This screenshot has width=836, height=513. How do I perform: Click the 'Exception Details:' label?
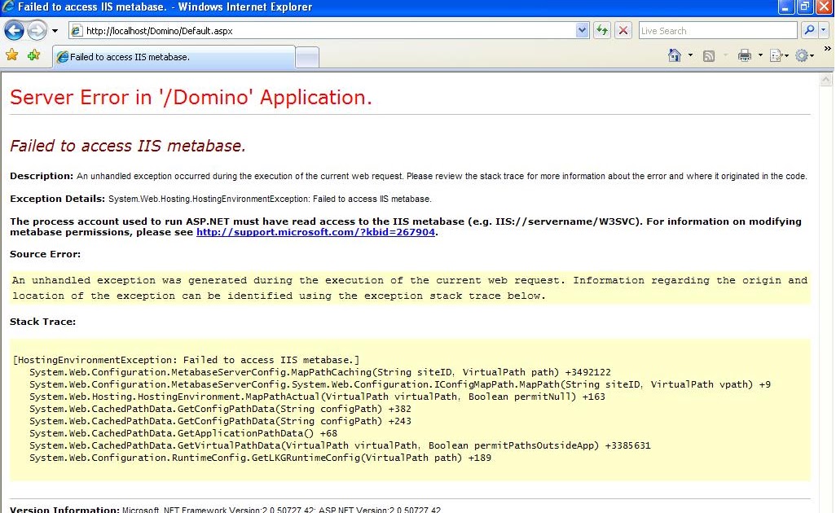pyautogui.click(x=58, y=199)
